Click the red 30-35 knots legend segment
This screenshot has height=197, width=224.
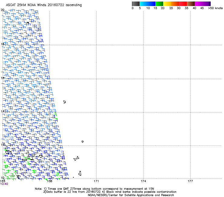pos(183,4)
